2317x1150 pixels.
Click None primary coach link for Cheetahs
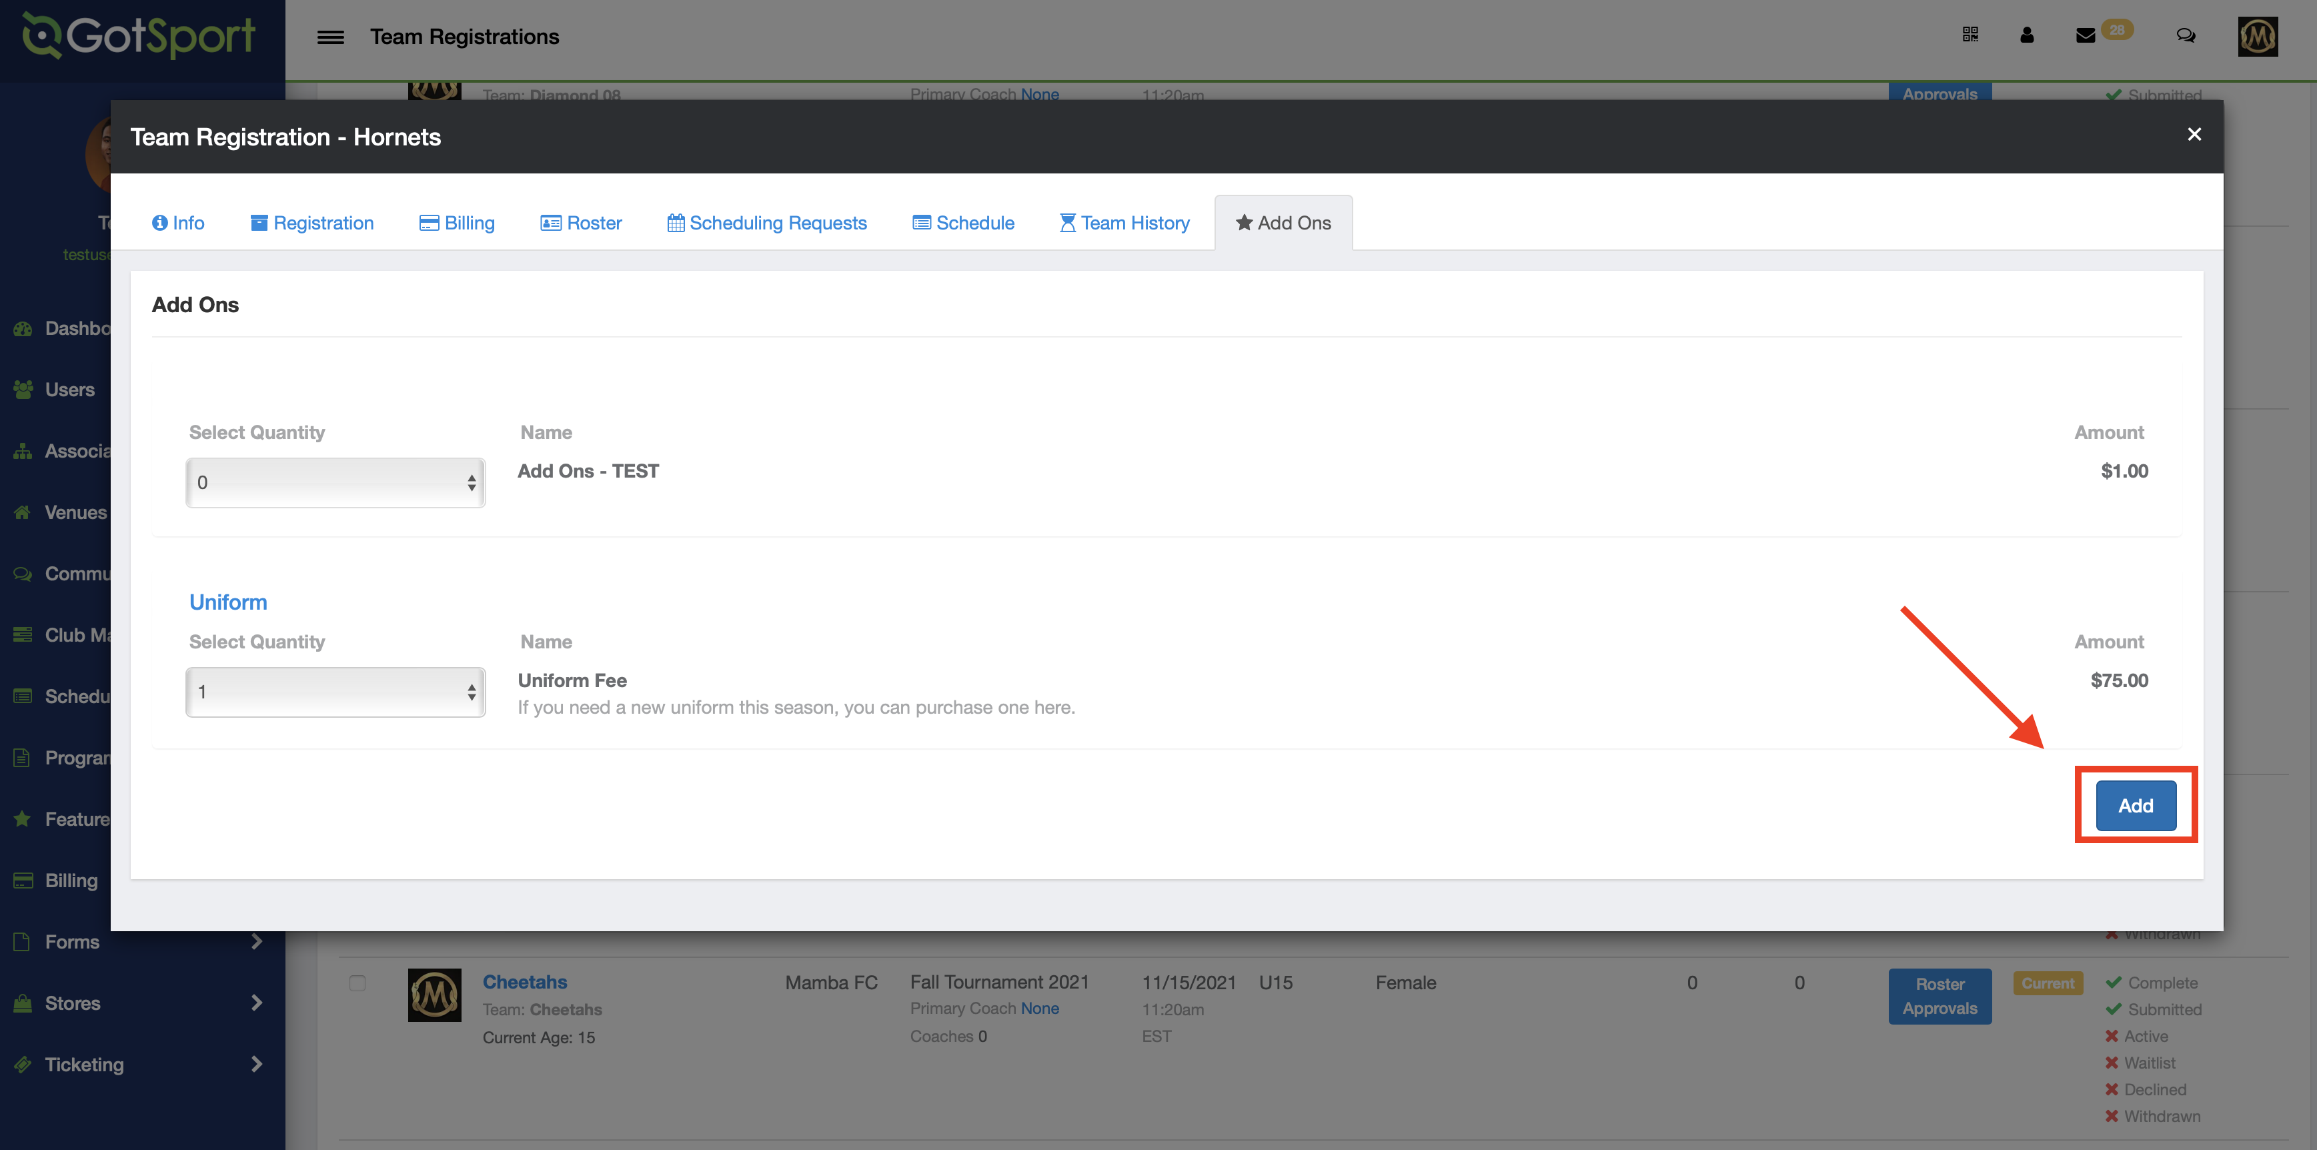(1039, 1009)
